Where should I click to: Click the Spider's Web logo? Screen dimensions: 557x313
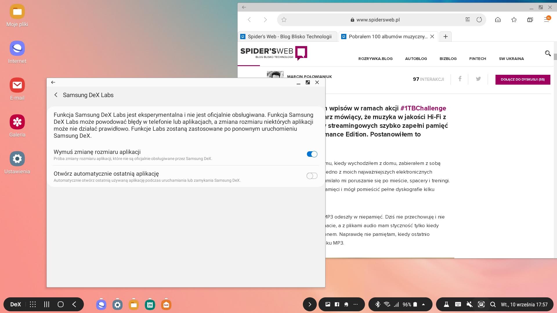[274, 53]
